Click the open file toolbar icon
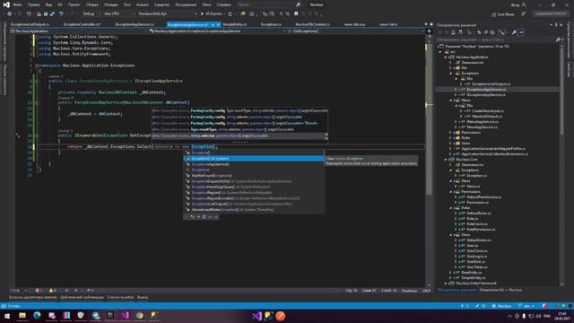Screen dimensions: 574x323 click(39, 14)
